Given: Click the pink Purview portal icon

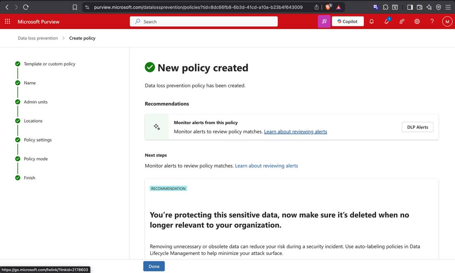Looking at the screenshot, I should click(324, 22).
